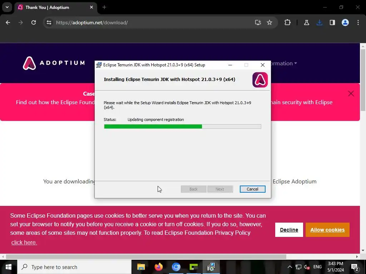The height and width of the screenshot is (274, 366).
Task: Reload the Adoptium page
Action: pyautogui.click(x=34, y=22)
